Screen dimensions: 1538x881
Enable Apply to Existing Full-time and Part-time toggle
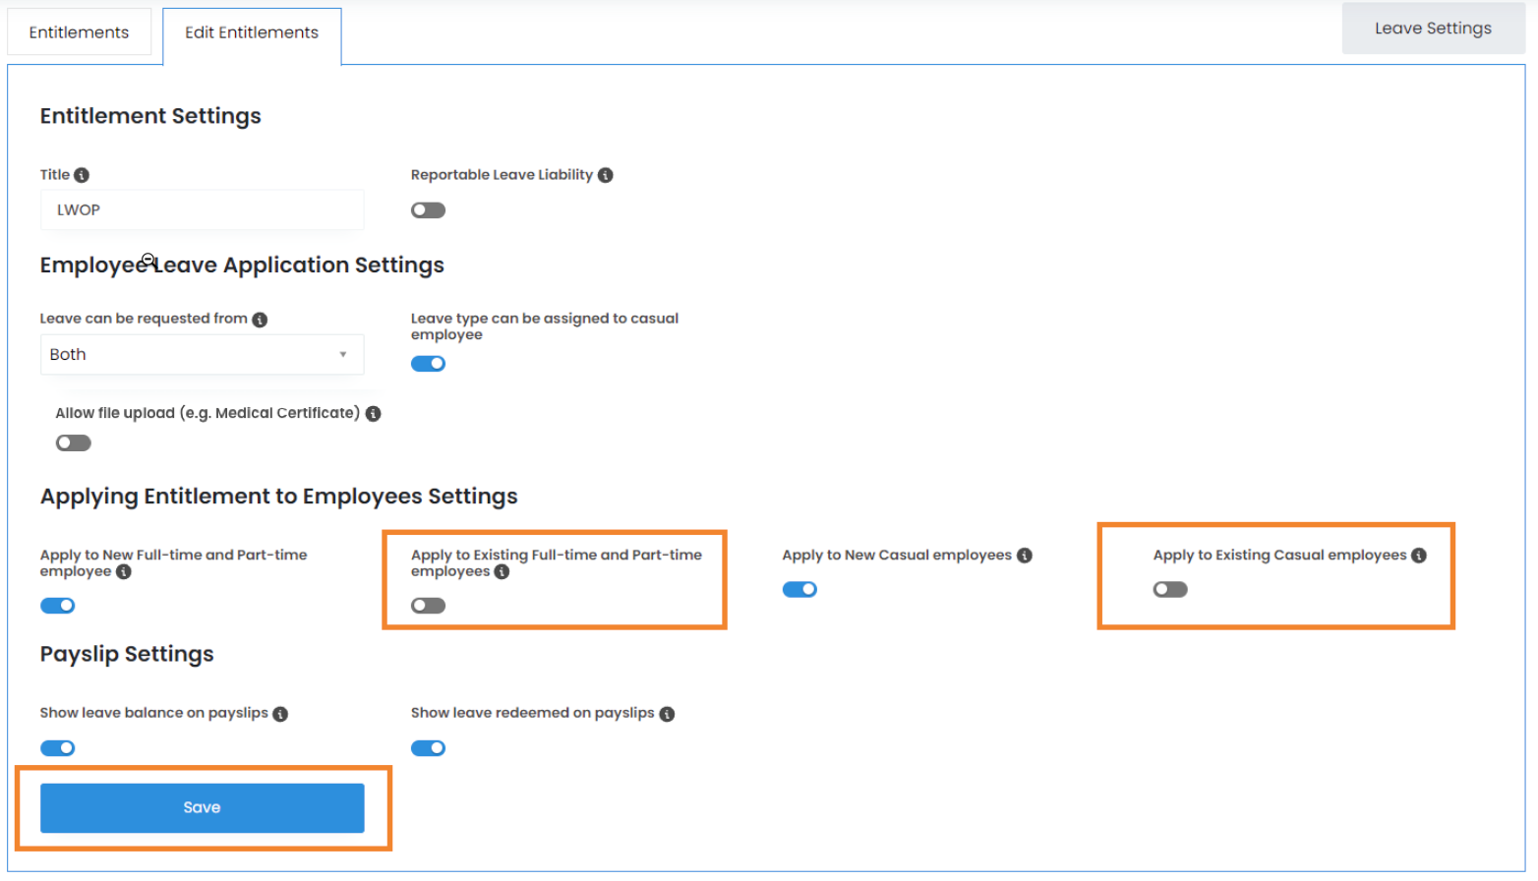428,606
